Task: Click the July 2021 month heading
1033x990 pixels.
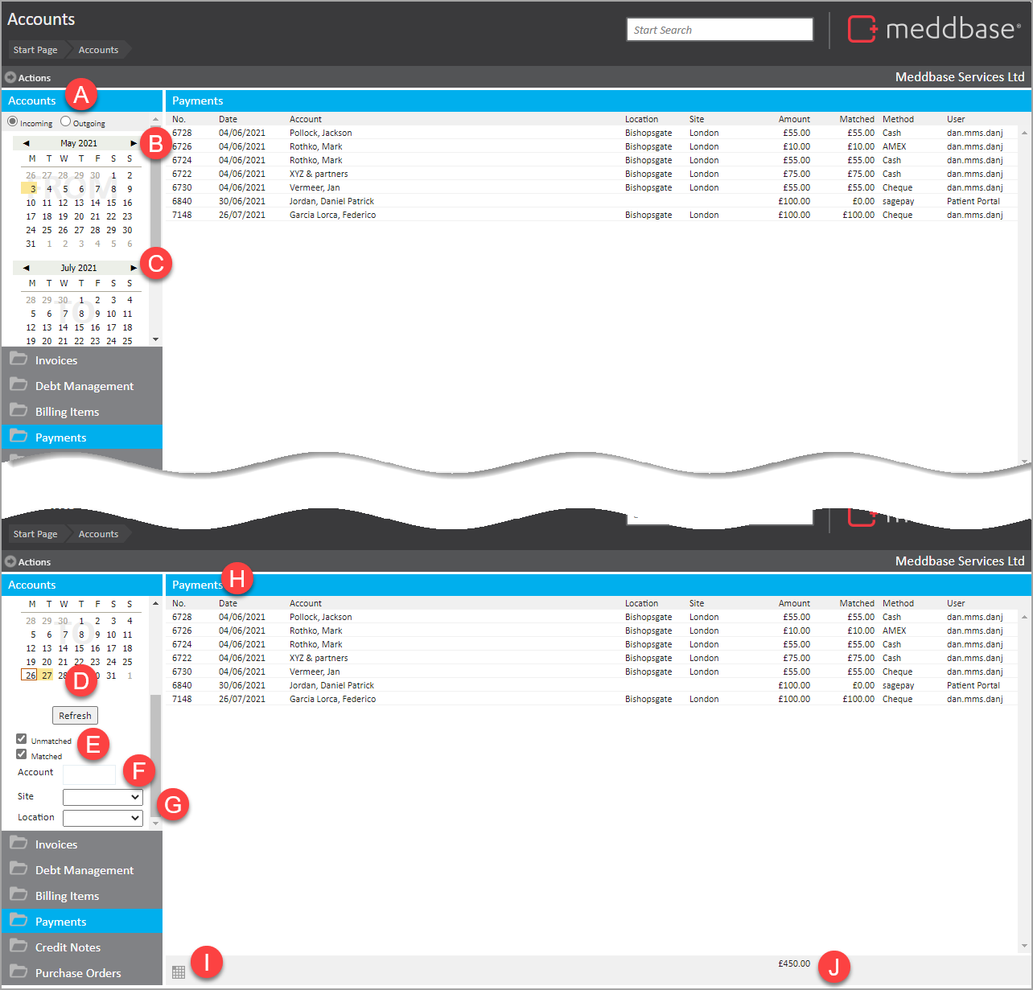Action: coord(79,268)
